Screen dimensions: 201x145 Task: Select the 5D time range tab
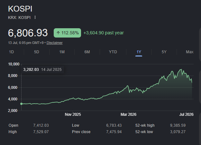coord(37,52)
